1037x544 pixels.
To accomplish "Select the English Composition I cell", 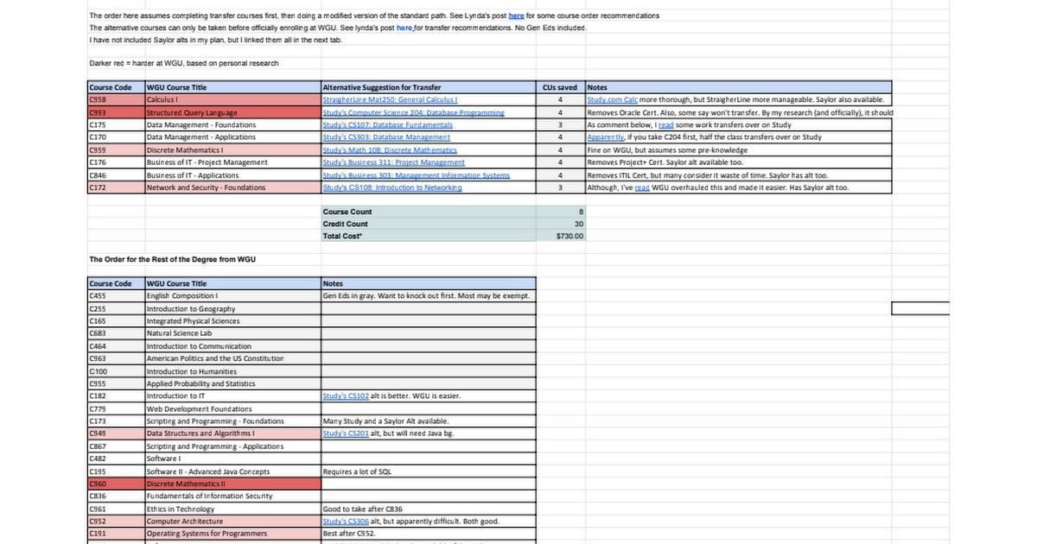I will click(232, 296).
